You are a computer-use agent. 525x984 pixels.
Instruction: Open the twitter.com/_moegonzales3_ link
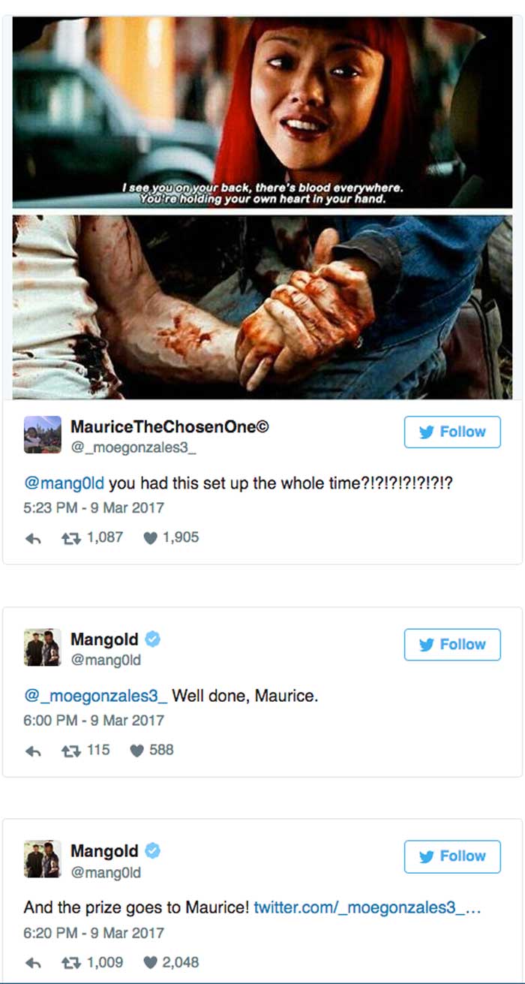367,908
